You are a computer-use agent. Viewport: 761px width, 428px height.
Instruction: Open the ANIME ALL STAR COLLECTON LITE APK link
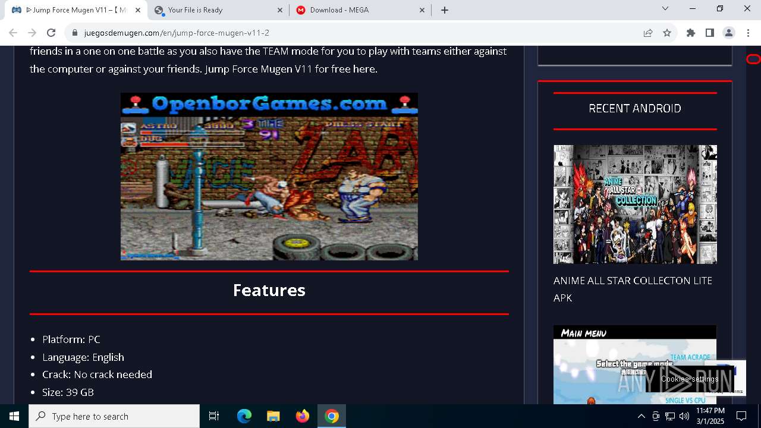(633, 289)
